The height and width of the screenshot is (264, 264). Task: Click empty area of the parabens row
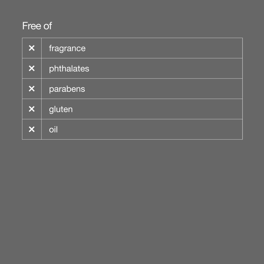164,89
